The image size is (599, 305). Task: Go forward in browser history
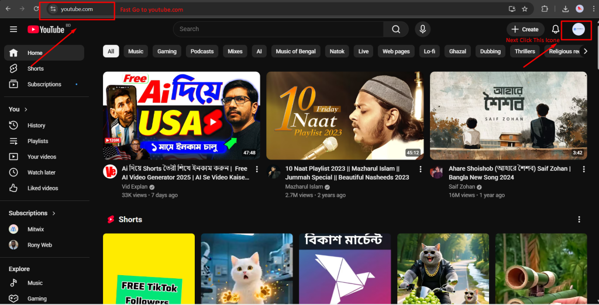pyautogui.click(x=22, y=9)
